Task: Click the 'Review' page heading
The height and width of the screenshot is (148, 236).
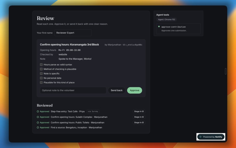Action: coord(45,18)
